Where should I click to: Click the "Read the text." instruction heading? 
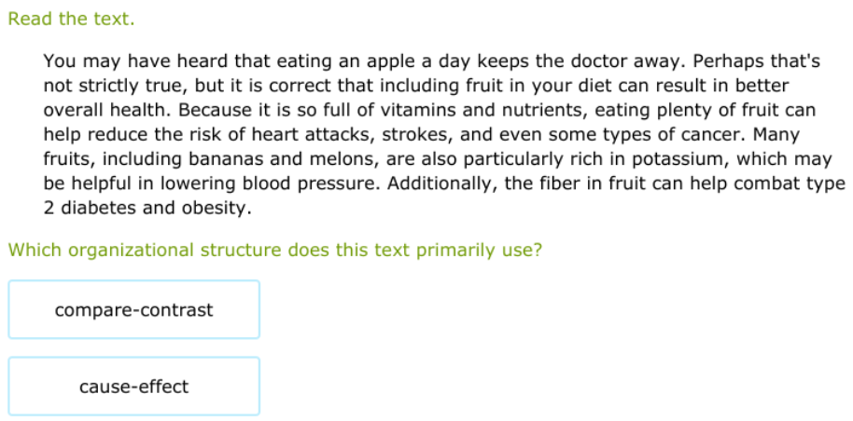tap(72, 20)
